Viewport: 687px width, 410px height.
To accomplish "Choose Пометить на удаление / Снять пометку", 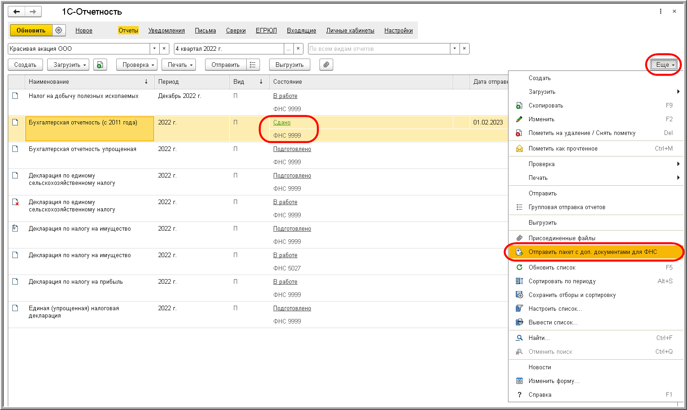I will point(595,133).
